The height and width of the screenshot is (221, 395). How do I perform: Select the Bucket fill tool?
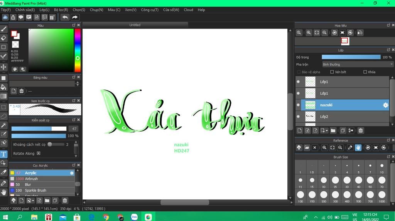coord(3,87)
